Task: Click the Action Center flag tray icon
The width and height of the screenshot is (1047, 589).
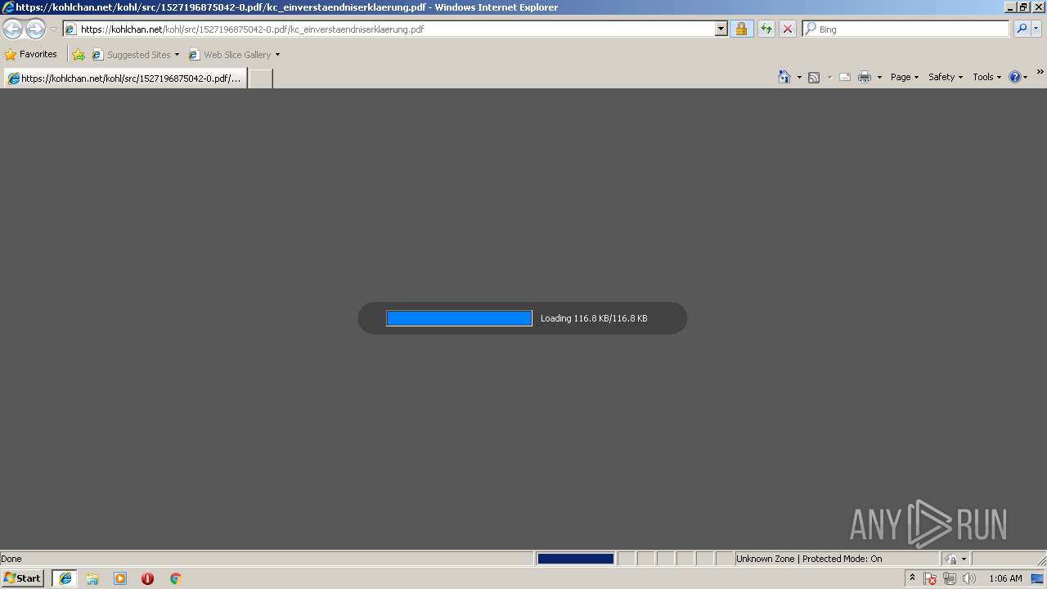Action: pyautogui.click(x=930, y=578)
